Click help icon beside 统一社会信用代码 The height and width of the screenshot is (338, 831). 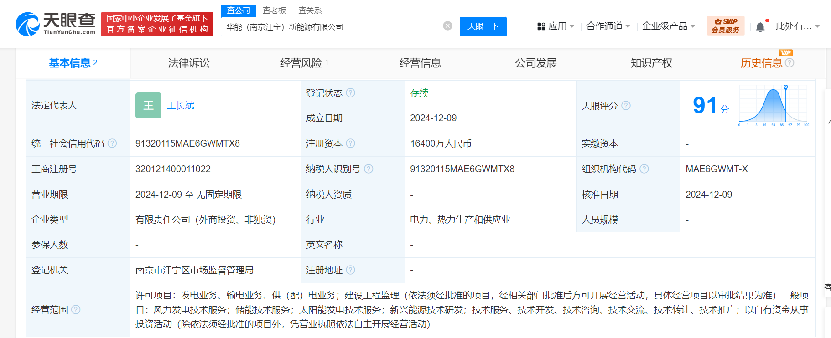pos(112,143)
